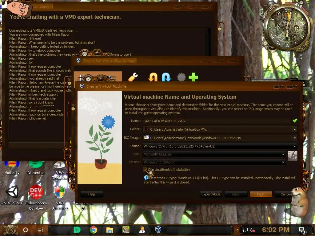Click the cube icon in VirtualBox Manager title bar
The width and height of the screenshot is (315, 236).
click(x=78, y=61)
